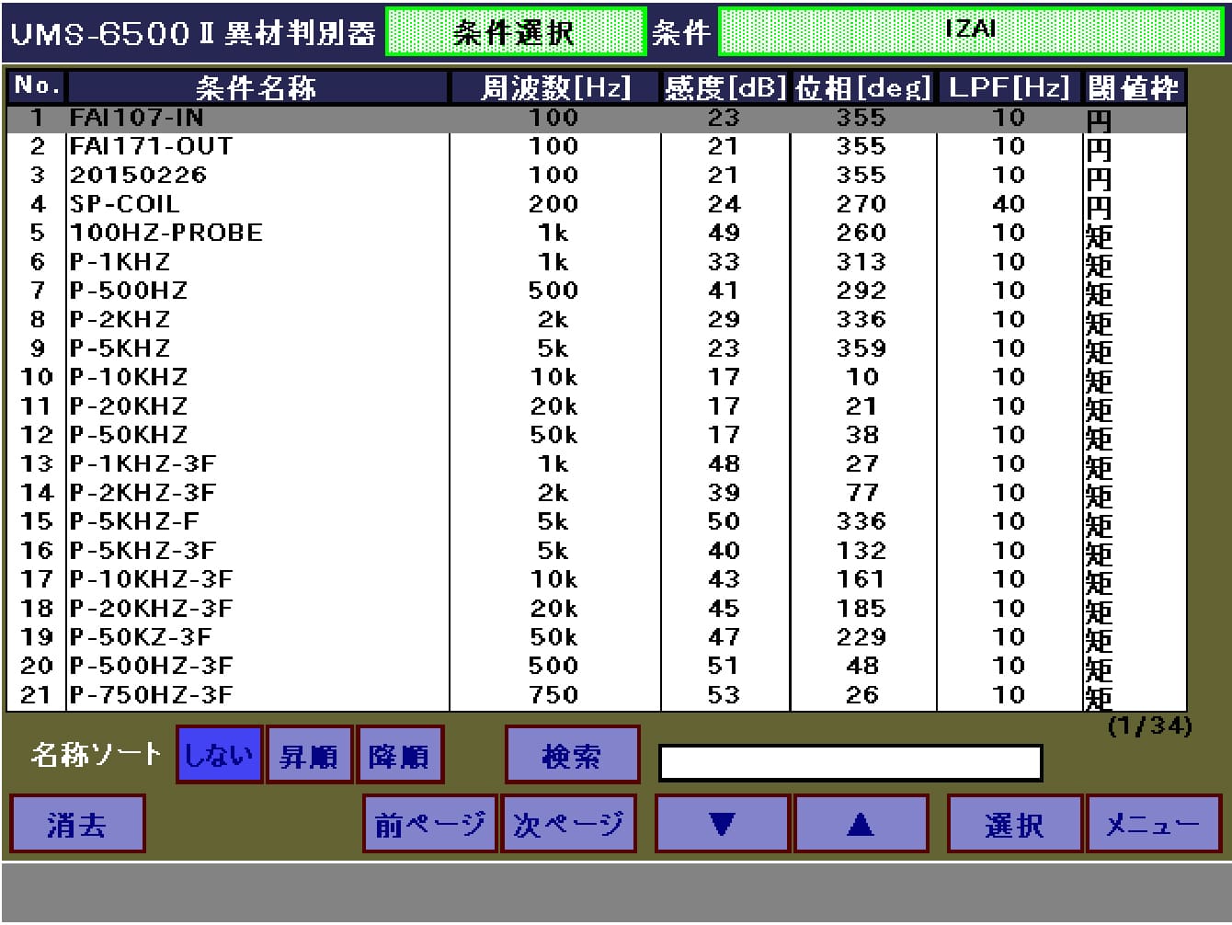Click phase 229 in P-50KZ-3F row
The width and height of the screenshot is (1232, 925).
pyautogui.click(x=861, y=637)
